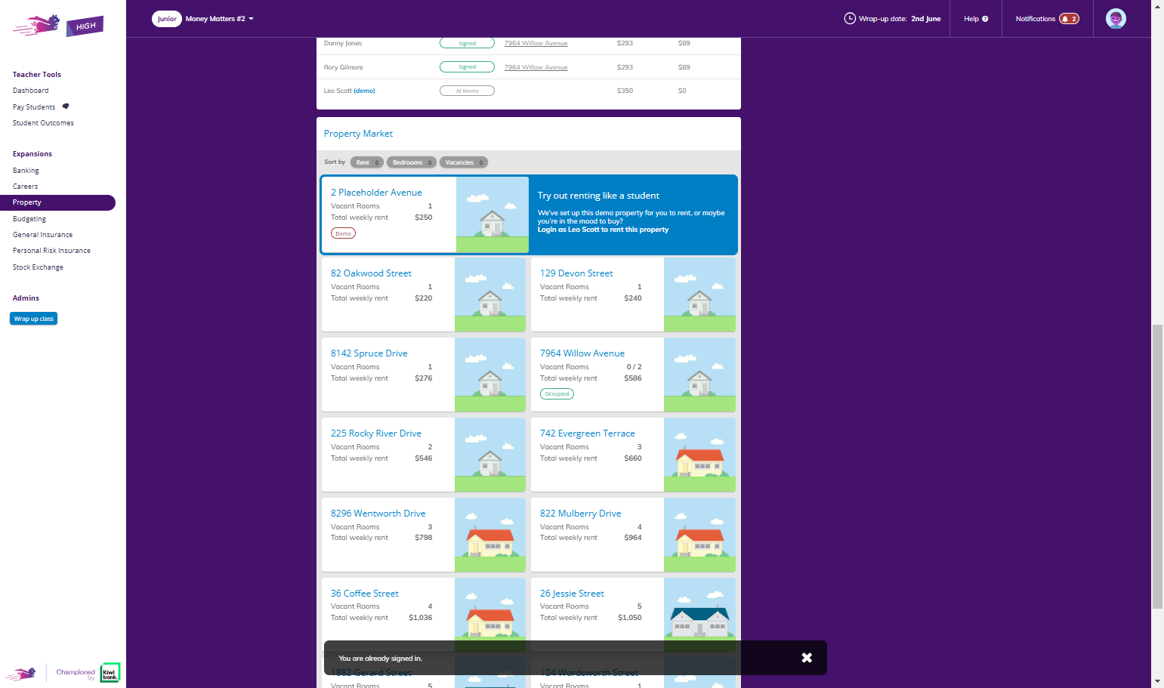Click Leo Scott's At Home status badge
Viewport: 1164px width, 688px height.
[x=467, y=91]
